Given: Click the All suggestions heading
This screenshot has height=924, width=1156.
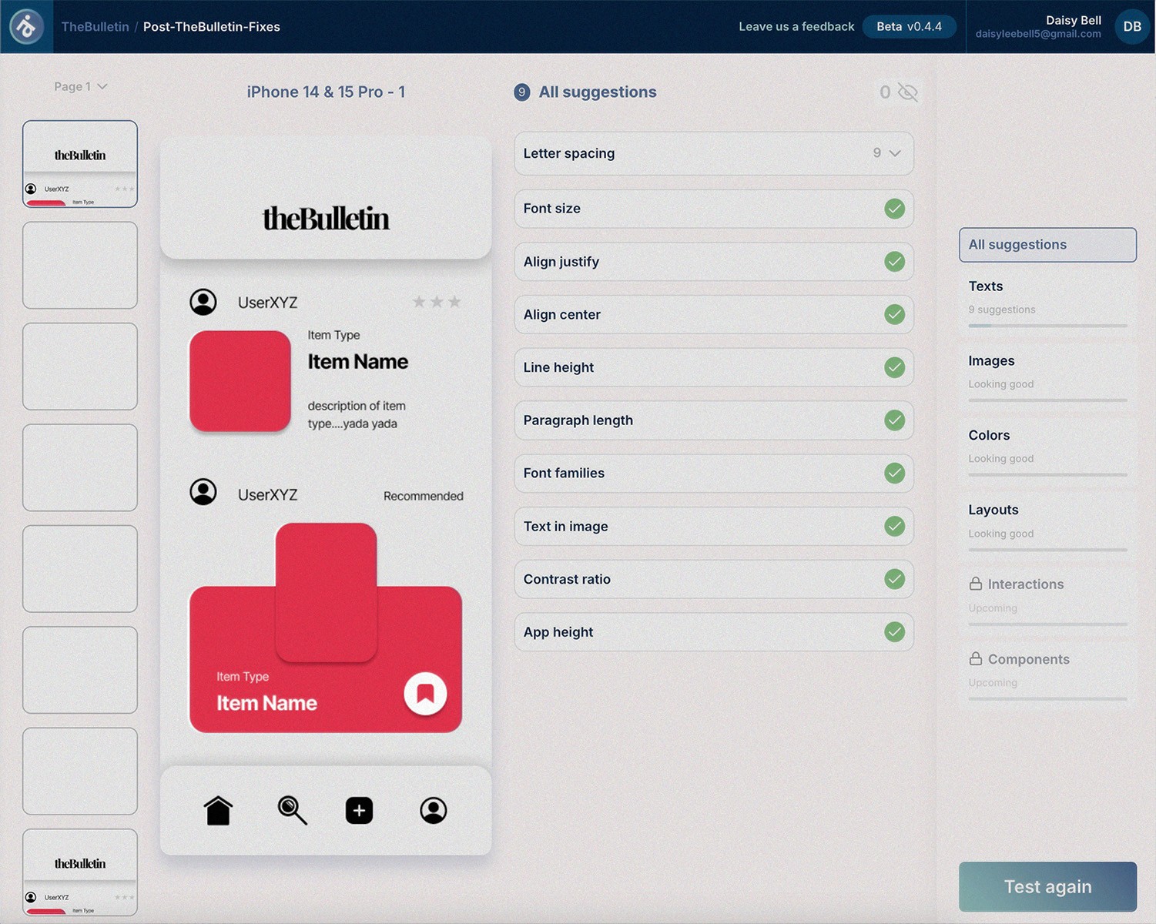Looking at the screenshot, I should coord(598,92).
